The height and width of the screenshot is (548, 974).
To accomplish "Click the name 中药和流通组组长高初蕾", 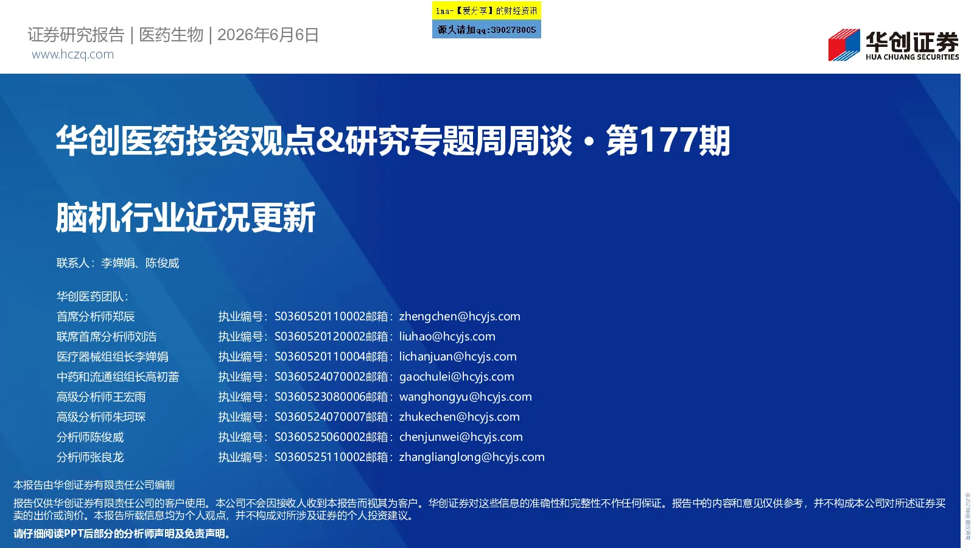I will click(118, 377).
